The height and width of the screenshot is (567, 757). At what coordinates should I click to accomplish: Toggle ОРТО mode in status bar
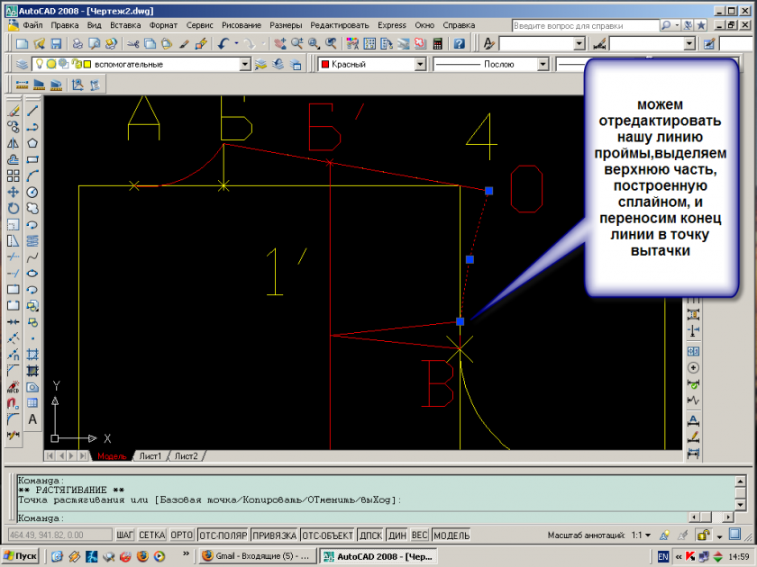click(181, 535)
